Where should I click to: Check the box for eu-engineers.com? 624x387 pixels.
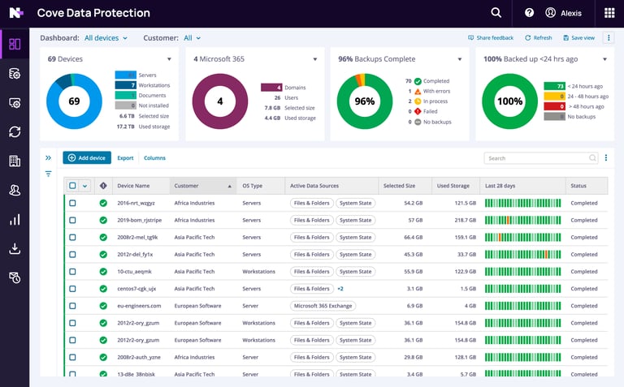tap(72, 306)
